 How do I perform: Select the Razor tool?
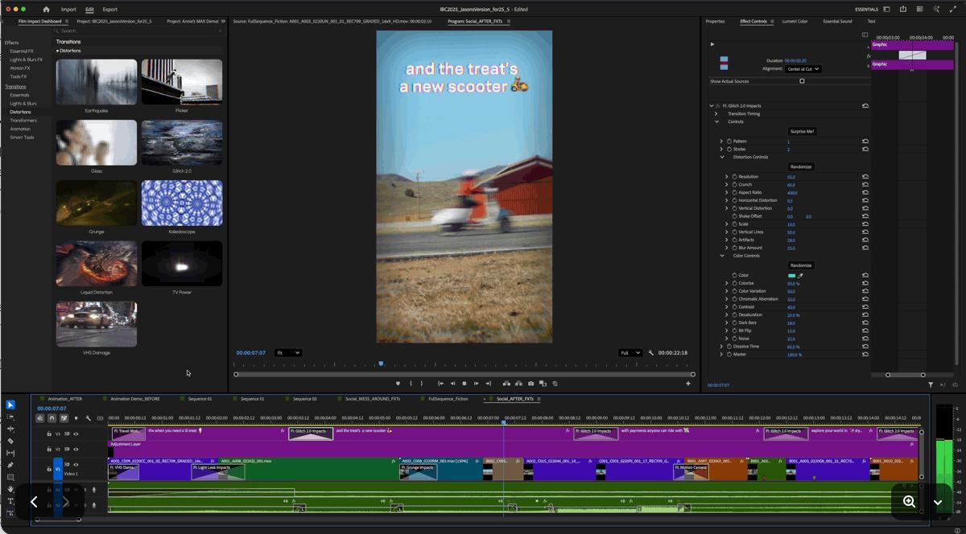(x=10, y=442)
